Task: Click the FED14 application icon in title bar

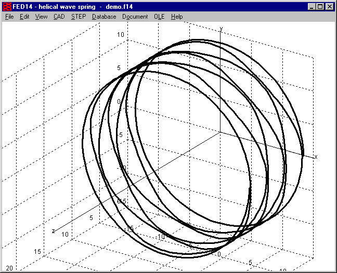Action: point(7,7)
